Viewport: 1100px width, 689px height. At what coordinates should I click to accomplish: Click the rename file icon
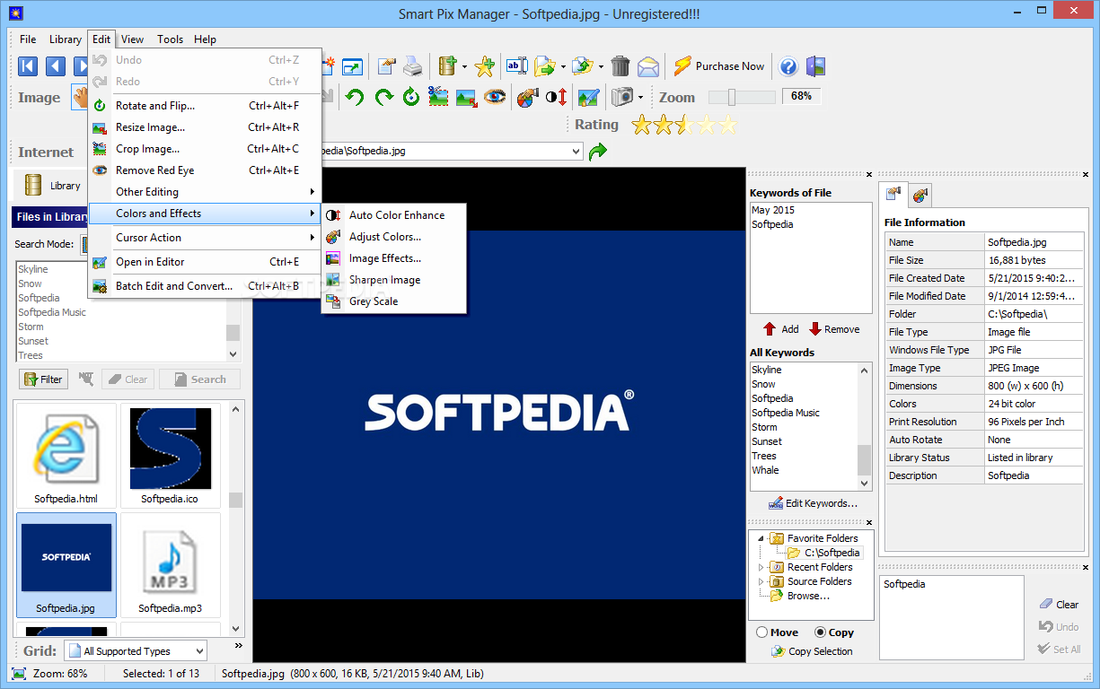point(517,66)
